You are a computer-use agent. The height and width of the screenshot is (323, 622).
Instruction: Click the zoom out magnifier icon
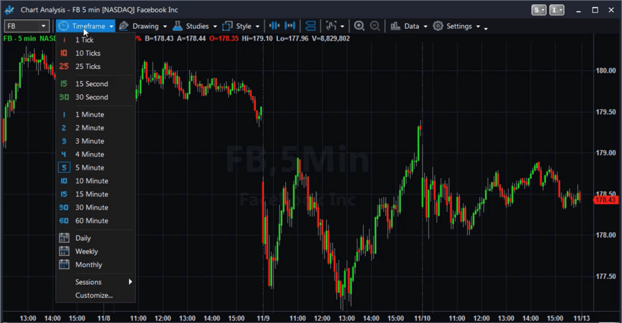[375, 26]
